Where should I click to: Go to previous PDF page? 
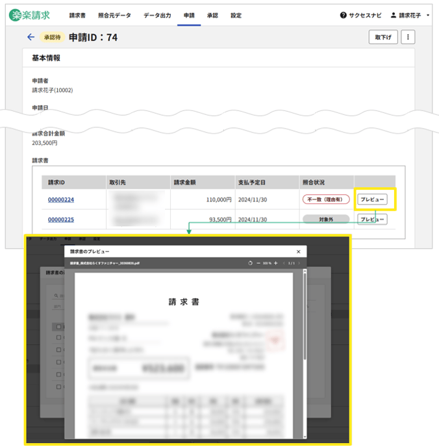click(284, 263)
